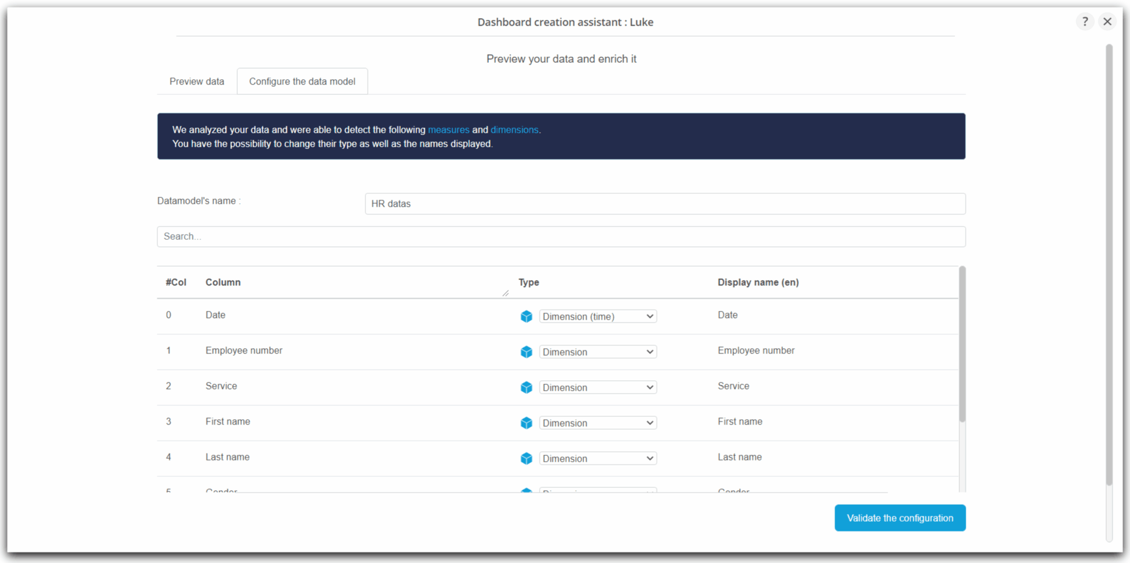Image resolution: width=1130 pixels, height=563 pixels.
Task: Grab the Column header resize handle
Action: tap(505, 293)
